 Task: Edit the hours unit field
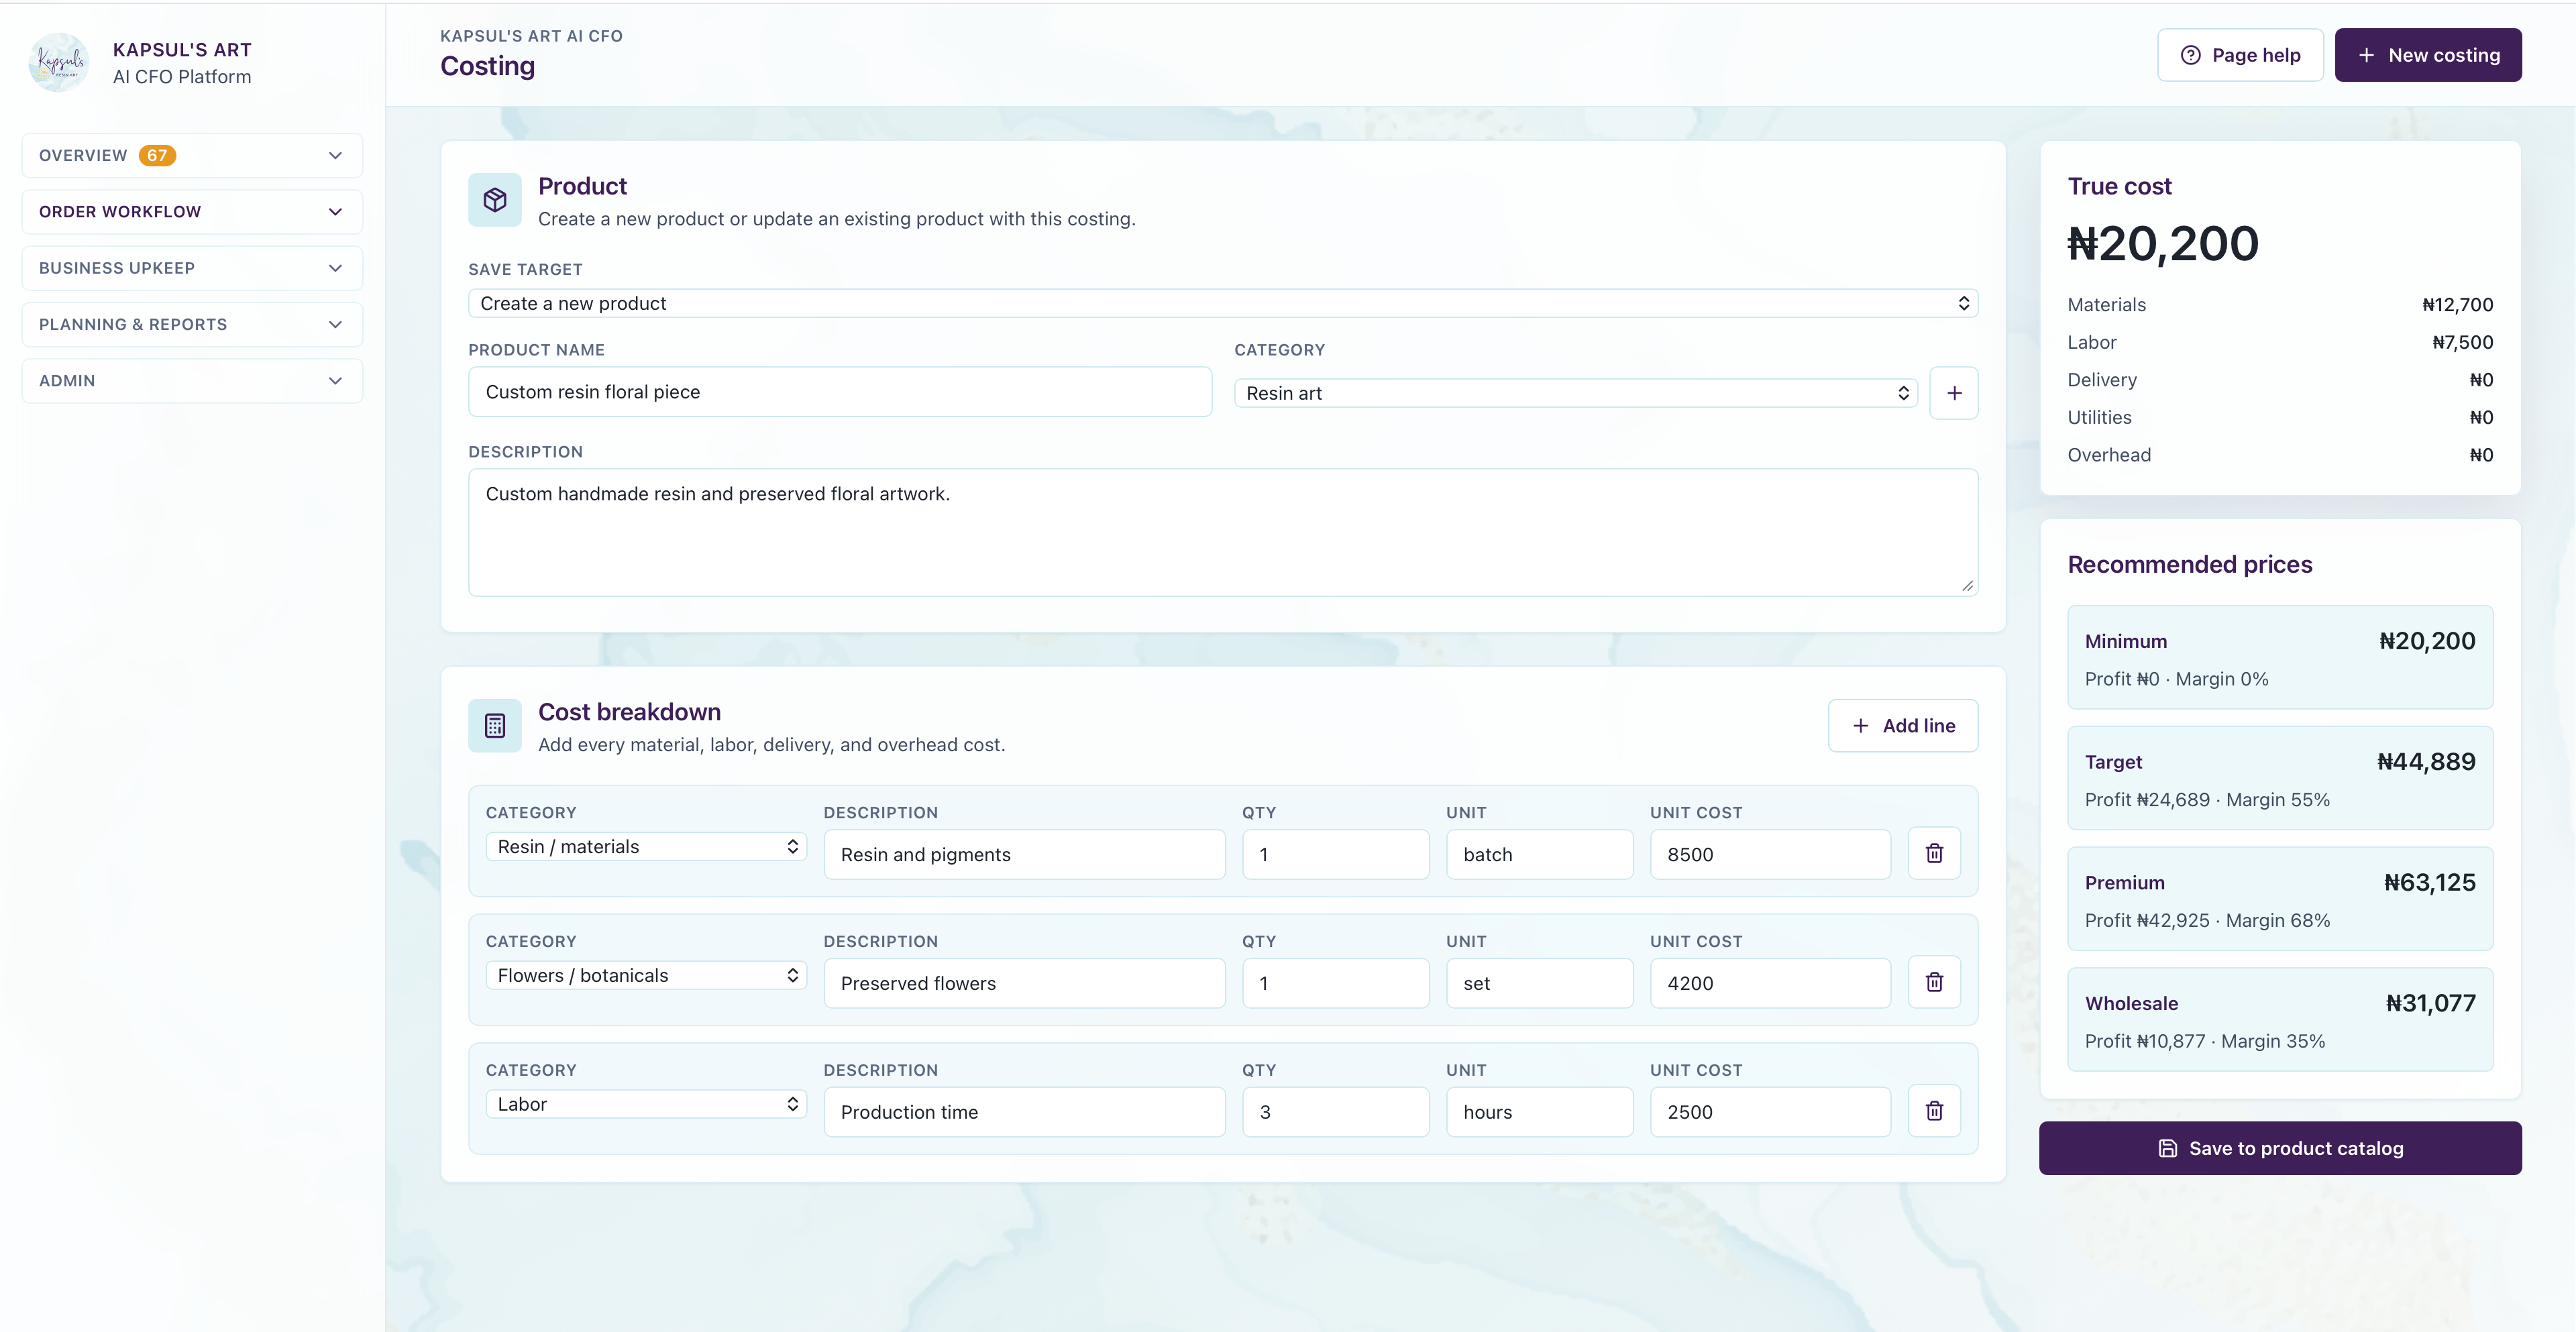(1539, 1112)
